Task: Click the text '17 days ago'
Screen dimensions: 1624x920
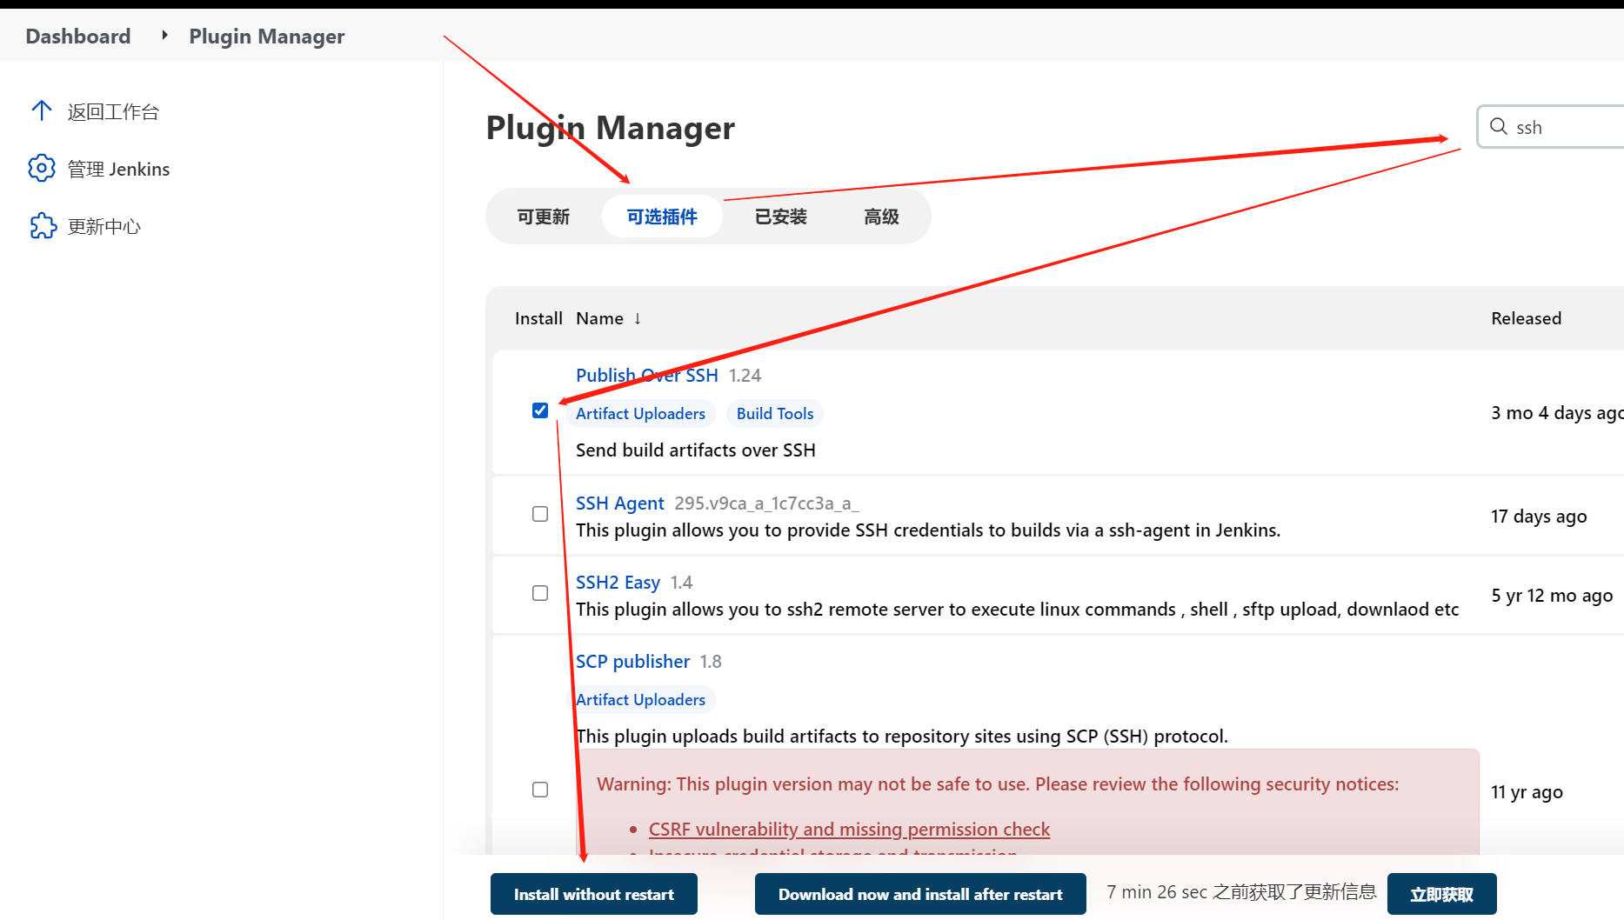Action: point(1539,516)
